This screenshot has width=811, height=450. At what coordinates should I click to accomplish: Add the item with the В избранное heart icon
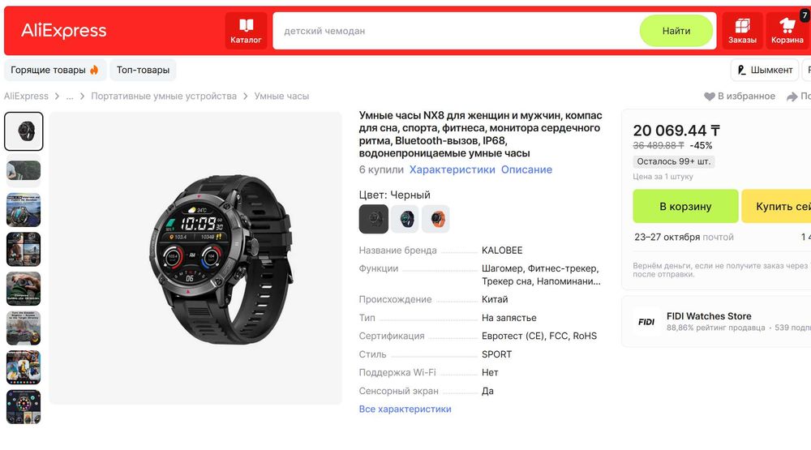[x=709, y=96]
